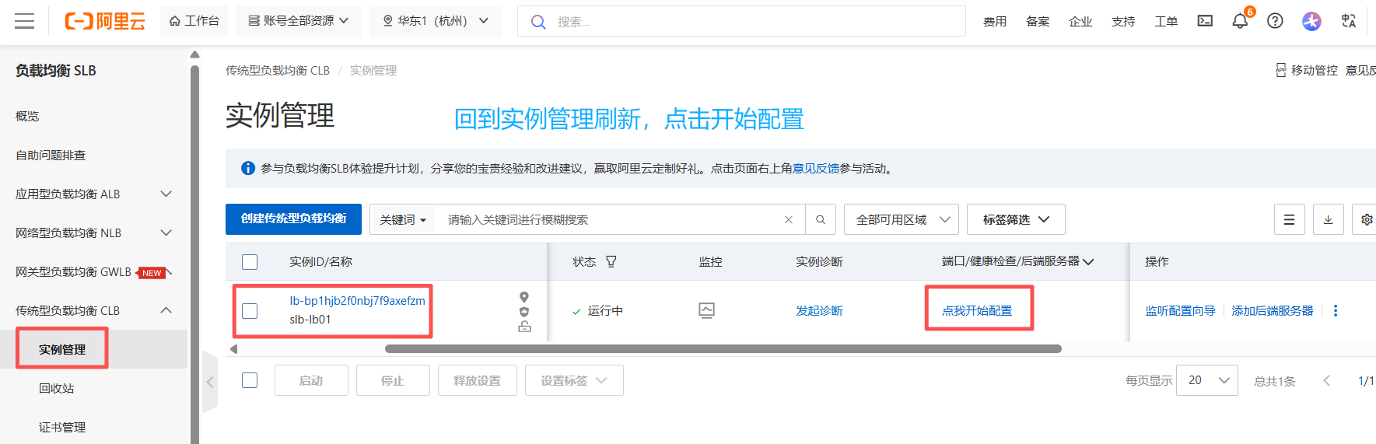Open the column list view icon
This screenshot has width=1376, height=444.
coord(1289,219)
